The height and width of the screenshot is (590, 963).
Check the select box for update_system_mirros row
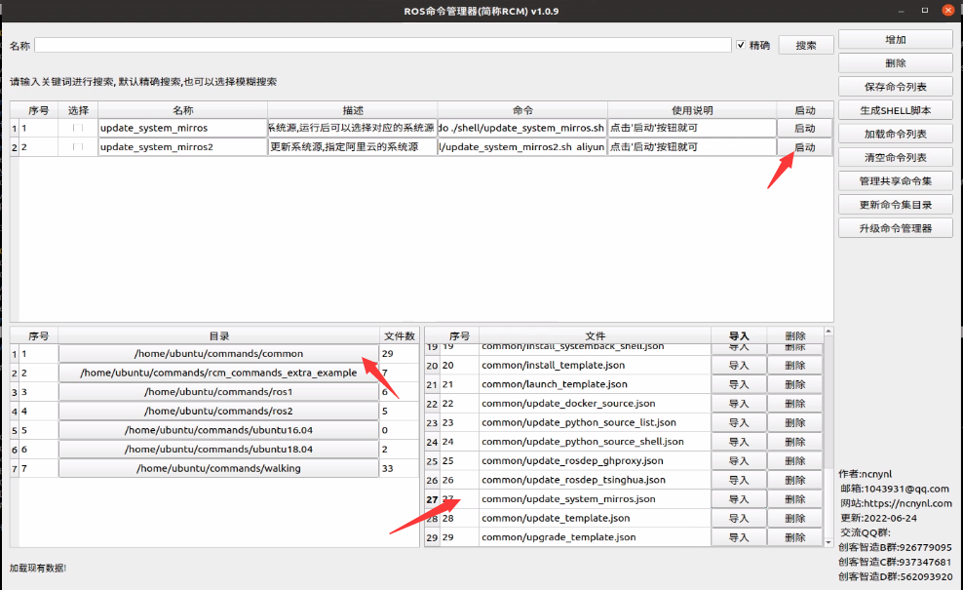pyautogui.click(x=78, y=128)
